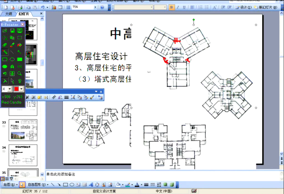Viewport: 284px width, 194px height.
Task: Open undo history dropdown arrow
Action: [47, 7]
